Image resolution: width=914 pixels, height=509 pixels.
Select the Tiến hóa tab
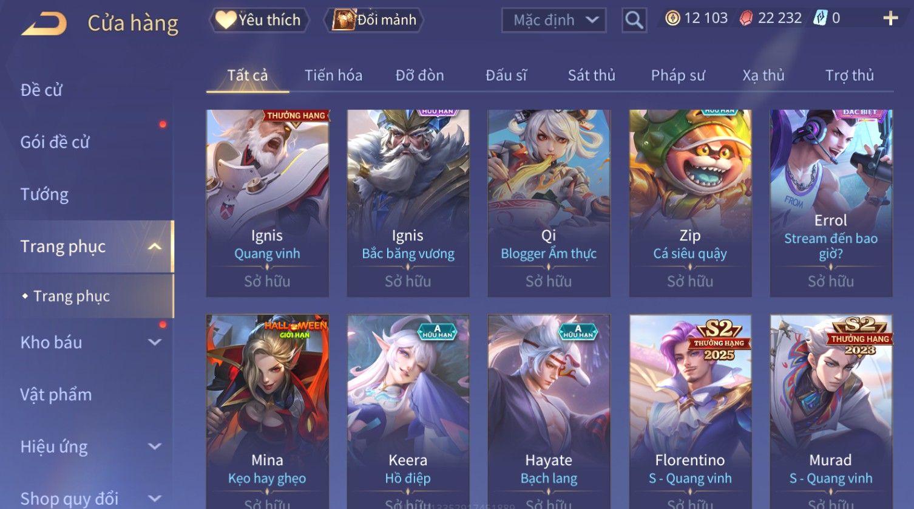pyautogui.click(x=333, y=75)
